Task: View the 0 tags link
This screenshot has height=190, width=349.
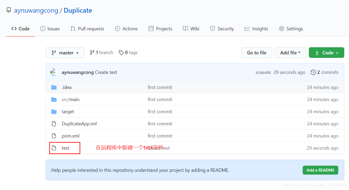Action: pyautogui.click(x=128, y=53)
